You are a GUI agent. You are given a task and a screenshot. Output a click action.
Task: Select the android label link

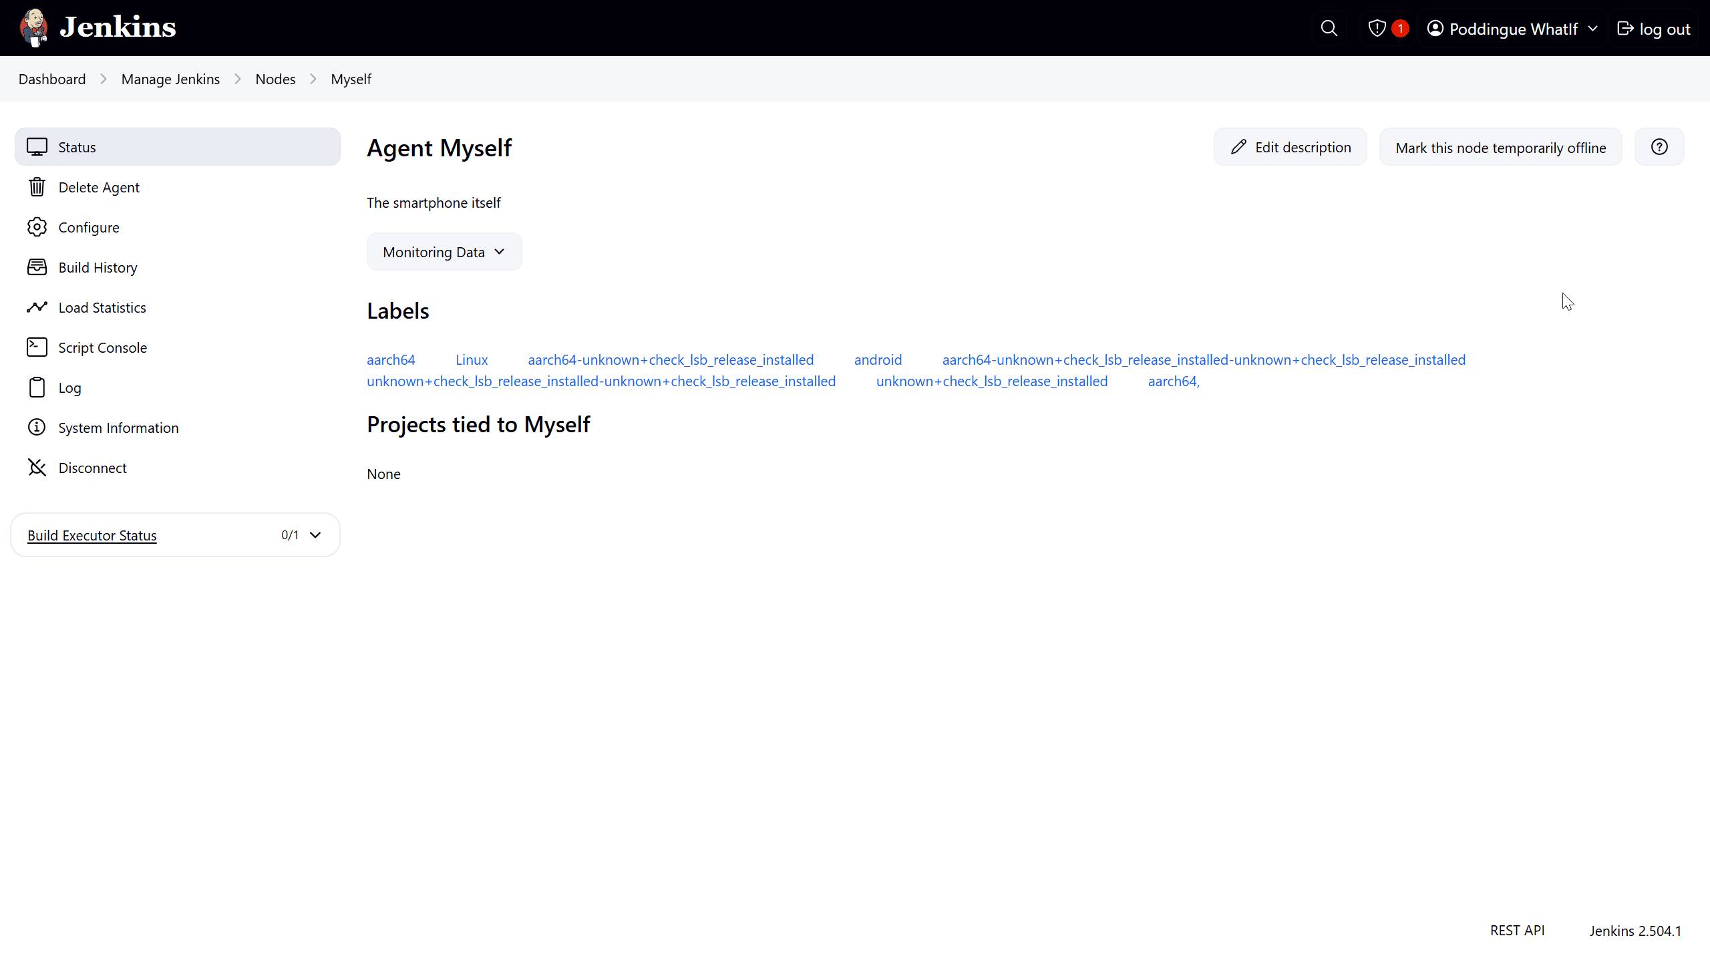878,359
